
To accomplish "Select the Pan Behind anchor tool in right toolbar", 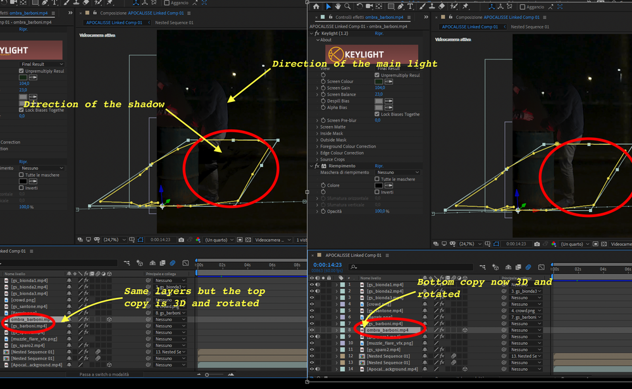I will 380,6.
